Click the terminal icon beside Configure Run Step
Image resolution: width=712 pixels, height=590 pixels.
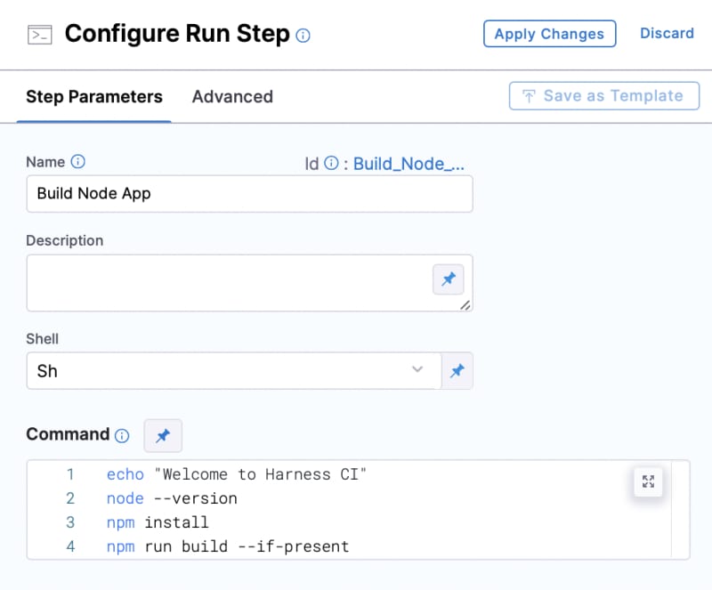pyautogui.click(x=40, y=35)
